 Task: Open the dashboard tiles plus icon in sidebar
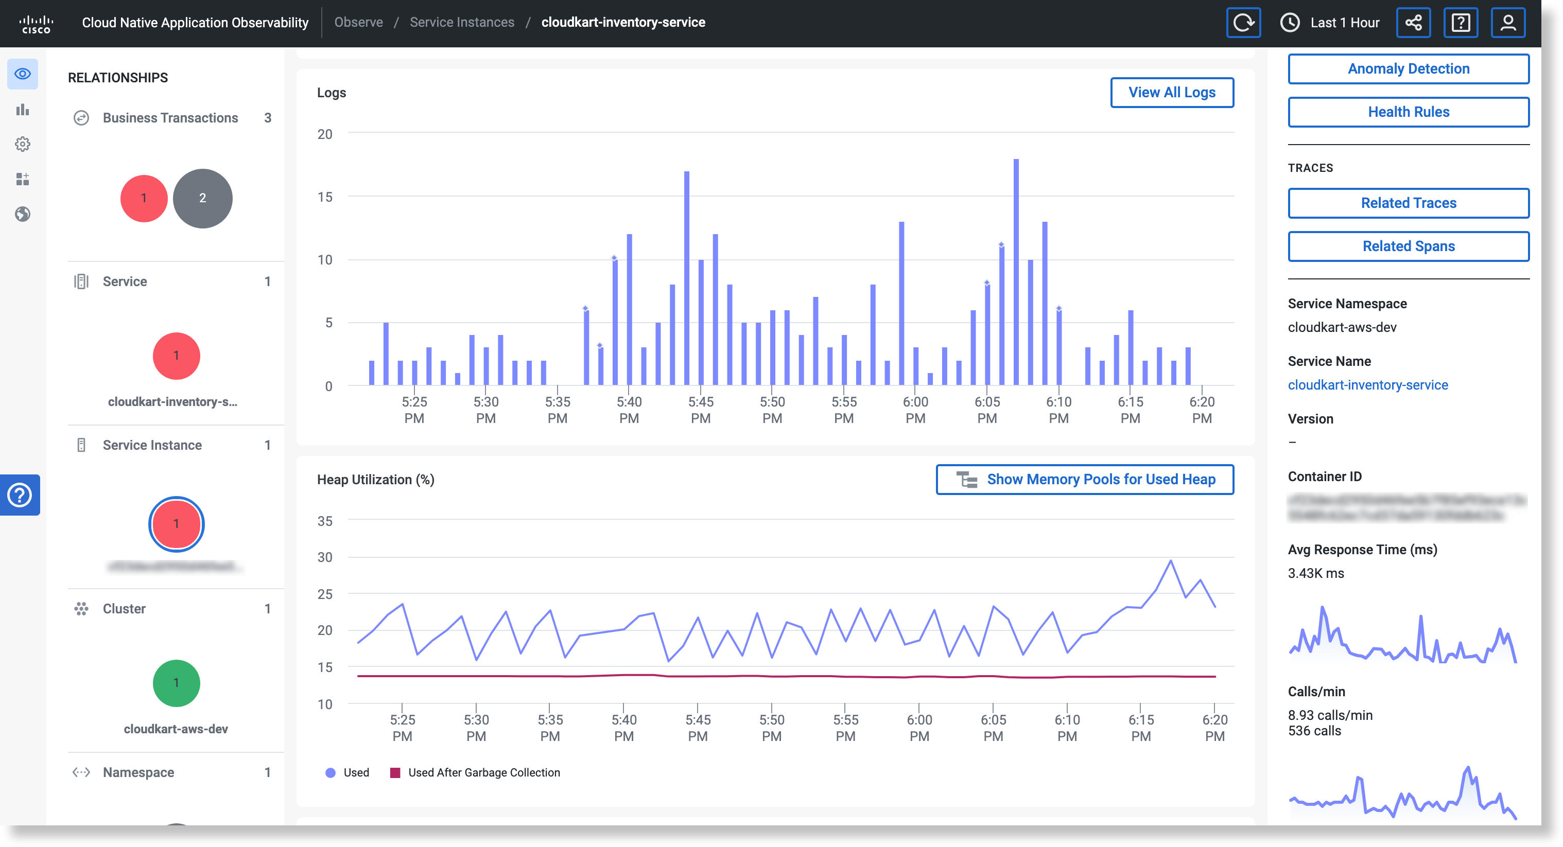(x=23, y=179)
